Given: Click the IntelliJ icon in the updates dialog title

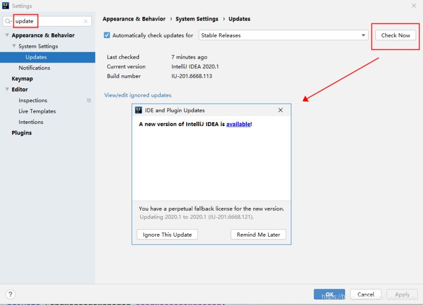Looking at the screenshot, I should [x=139, y=110].
